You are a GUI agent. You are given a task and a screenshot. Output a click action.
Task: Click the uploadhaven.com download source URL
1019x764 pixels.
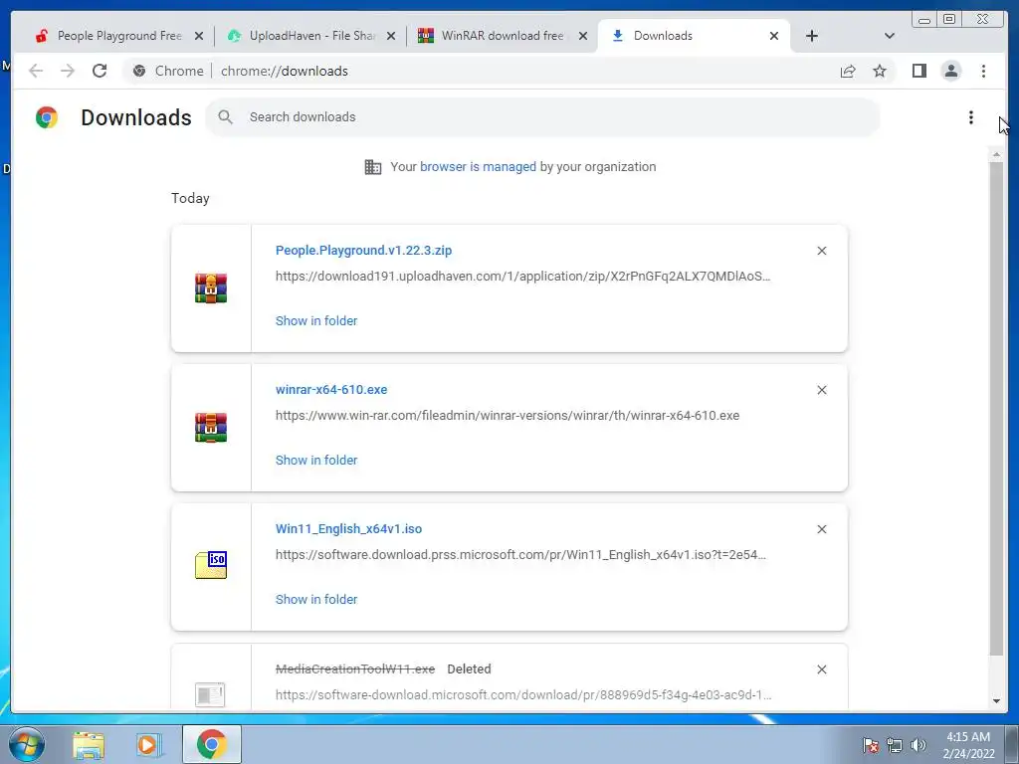pos(522,277)
